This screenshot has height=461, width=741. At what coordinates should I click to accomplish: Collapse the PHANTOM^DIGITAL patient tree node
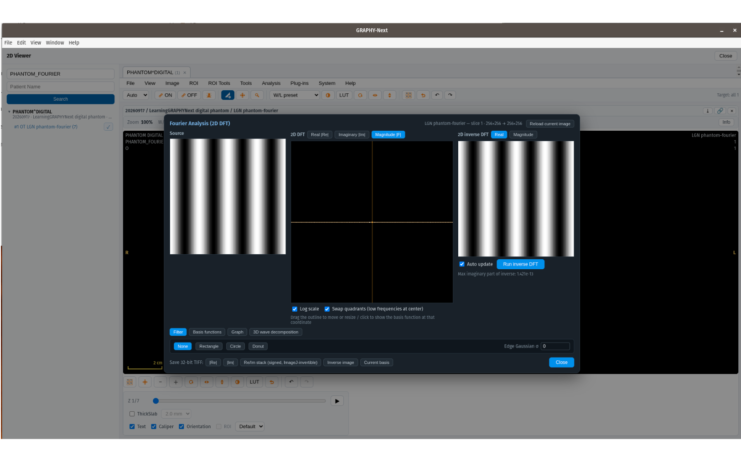coord(9,112)
